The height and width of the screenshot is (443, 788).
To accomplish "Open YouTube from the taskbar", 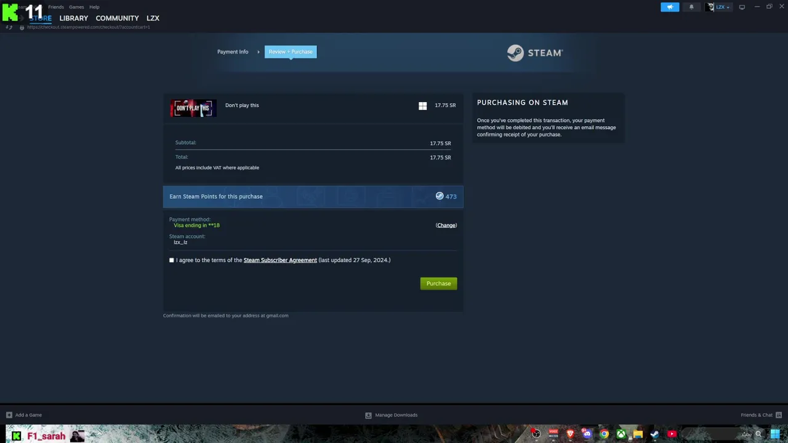I will pos(672,434).
